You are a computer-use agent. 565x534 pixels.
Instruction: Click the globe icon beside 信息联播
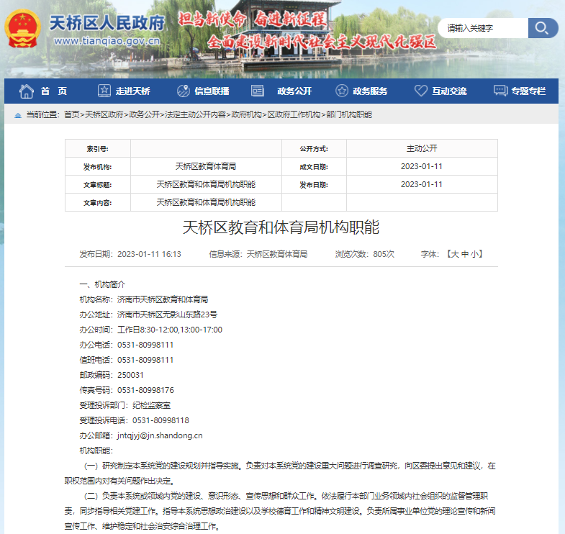pyautogui.click(x=183, y=91)
